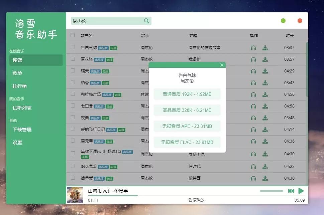Screen dimensions: 324x215
Task: Resume playback of 山海(Live)
Action: pyautogui.click(x=300, y=190)
